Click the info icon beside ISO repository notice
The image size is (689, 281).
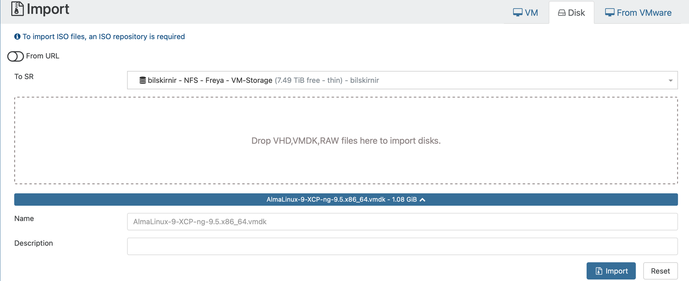tap(17, 36)
